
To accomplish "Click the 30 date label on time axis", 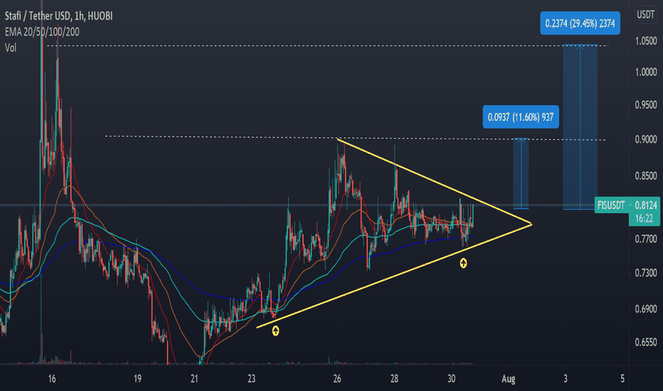I will pos(451,378).
